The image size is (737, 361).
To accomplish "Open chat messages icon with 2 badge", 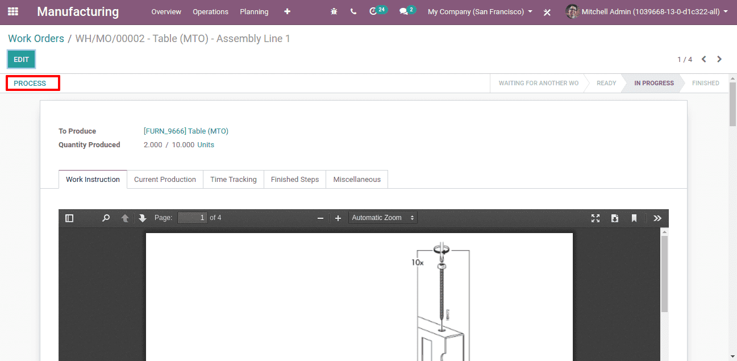I will 407,11.
